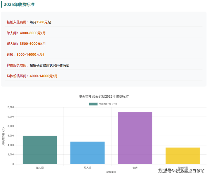Screen dimensions: 209x175
Task: Click the 套房 x-axis label under chart
Action: pos(135,168)
